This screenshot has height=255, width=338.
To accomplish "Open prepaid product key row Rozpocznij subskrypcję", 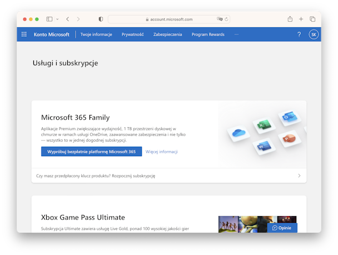I will point(169,176).
